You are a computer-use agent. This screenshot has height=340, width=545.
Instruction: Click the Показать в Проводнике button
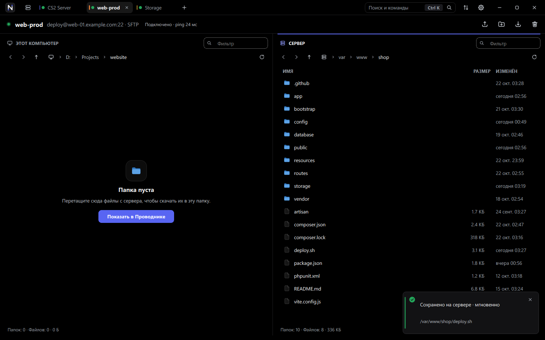[x=136, y=216]
